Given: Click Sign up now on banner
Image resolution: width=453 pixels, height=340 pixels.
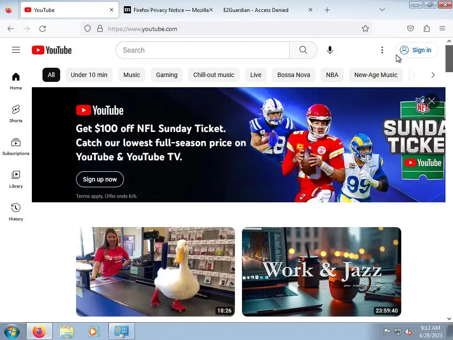Looking at the screenshot, I should tap(100, 179).
